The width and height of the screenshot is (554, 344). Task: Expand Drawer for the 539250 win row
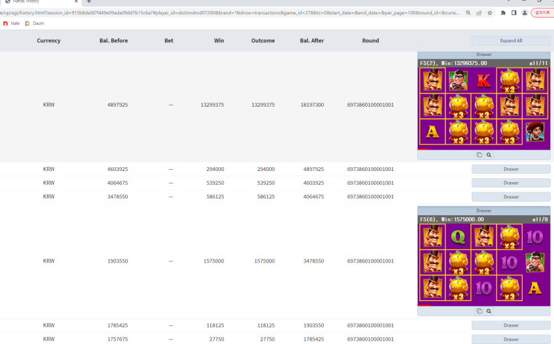tap(511, 183)
